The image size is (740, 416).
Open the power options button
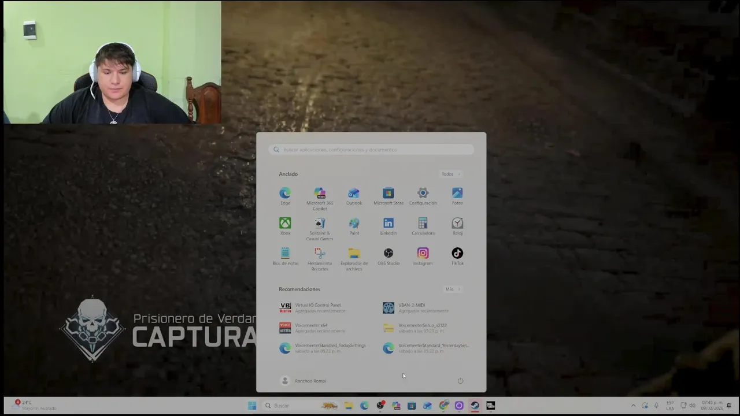point(460,381)
